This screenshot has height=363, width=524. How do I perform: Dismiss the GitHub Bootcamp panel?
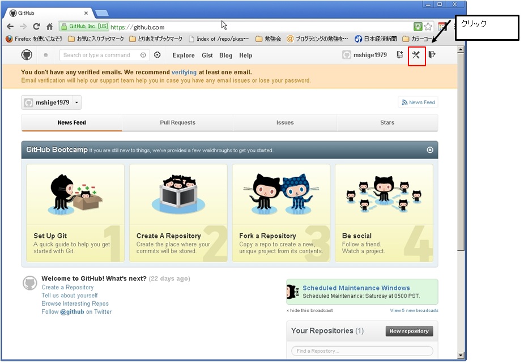430,150
